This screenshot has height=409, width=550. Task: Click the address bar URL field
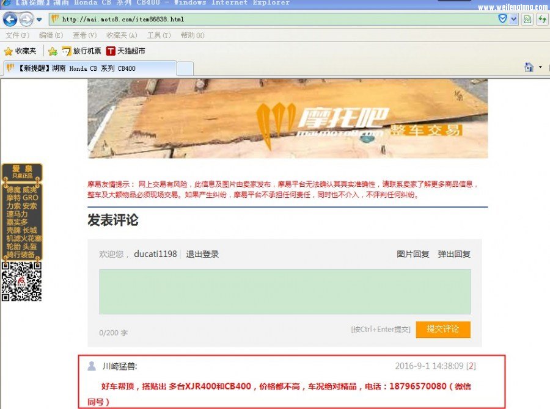pos(275,20)
